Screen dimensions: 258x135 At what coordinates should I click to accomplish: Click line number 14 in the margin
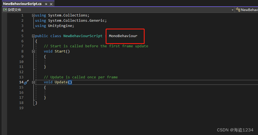[x=21, y=82]
